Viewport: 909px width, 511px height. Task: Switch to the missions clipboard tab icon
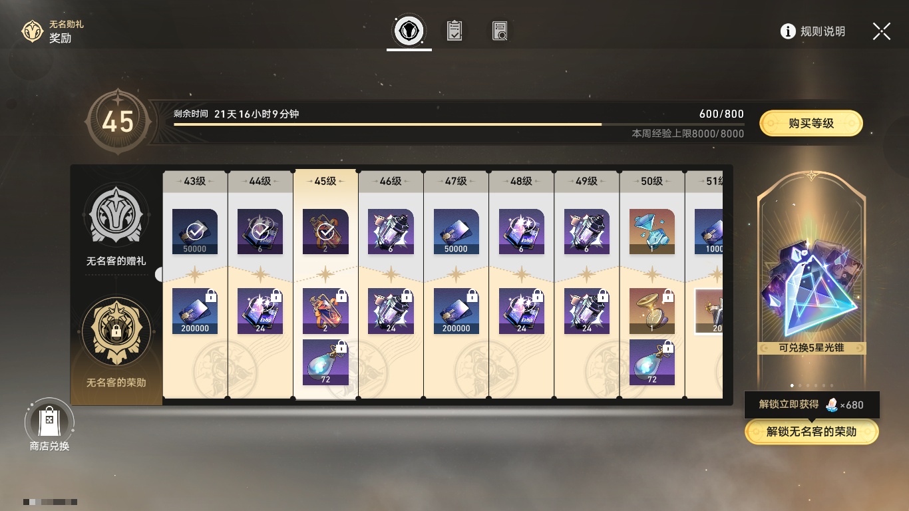454,31
